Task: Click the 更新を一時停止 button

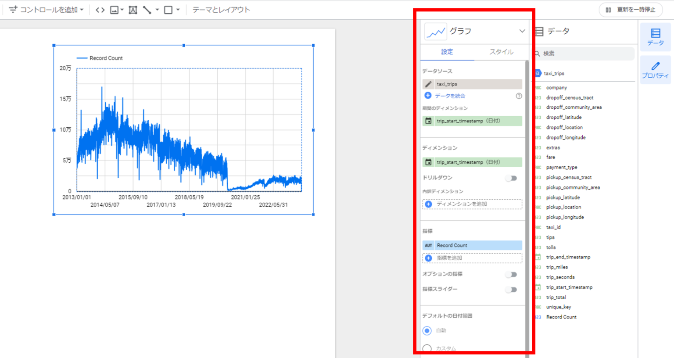Action: pyautogui.click(x=631, y=10)
